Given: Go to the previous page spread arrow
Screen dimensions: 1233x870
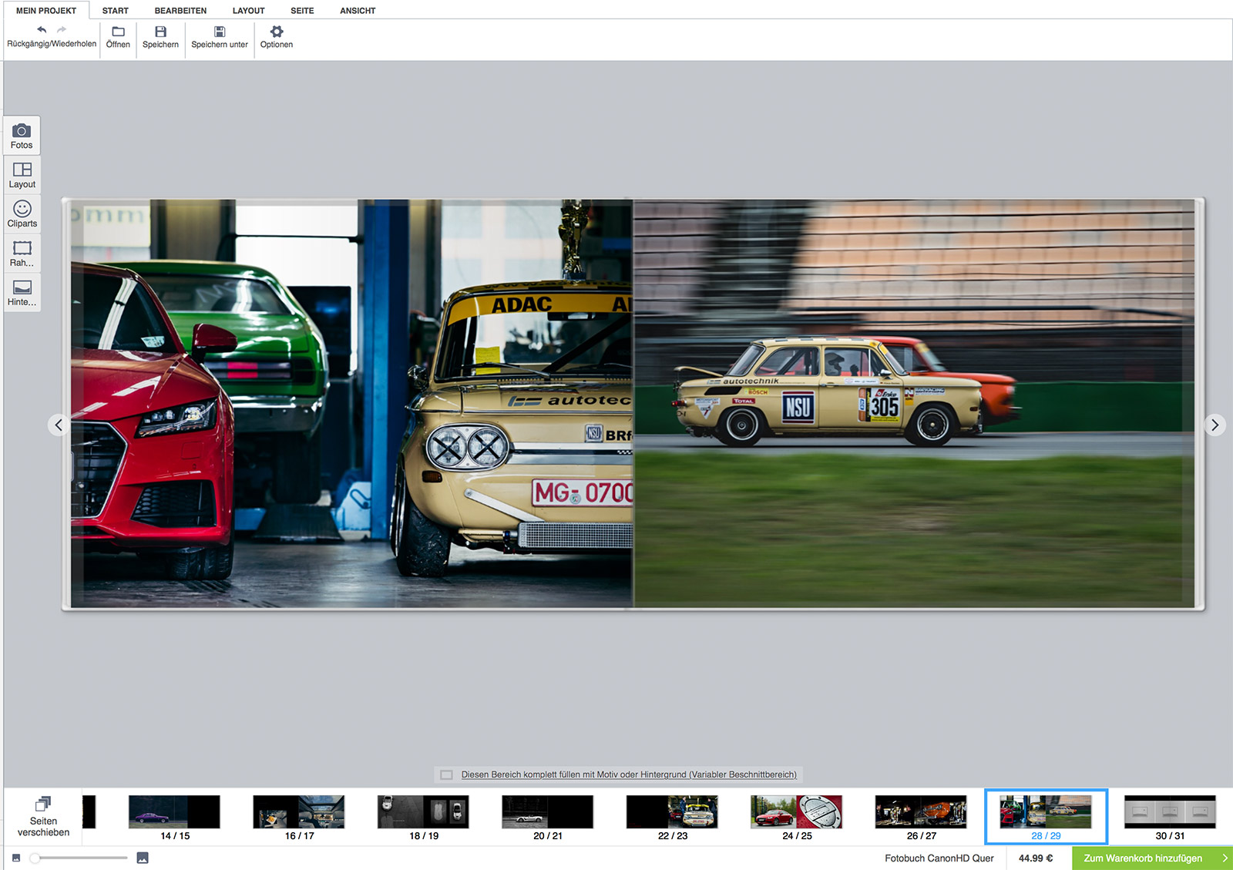Looking at the screenshot, I should coord(59,425).
